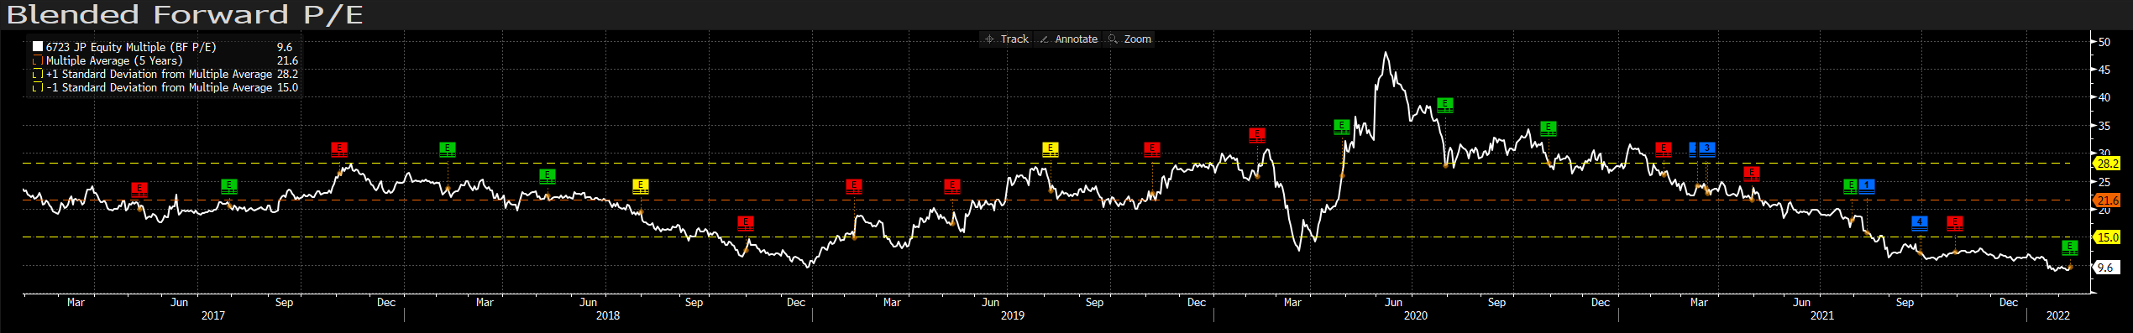This screenshot has height=333, width=2133.
Task: Select the red E marker before Jun 2019
Action: tap(952, 186)
